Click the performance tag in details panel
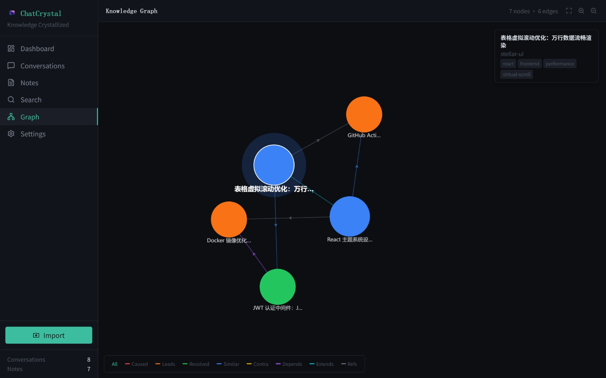This screenshot has width=606, height=378. (x=560, y=64)
